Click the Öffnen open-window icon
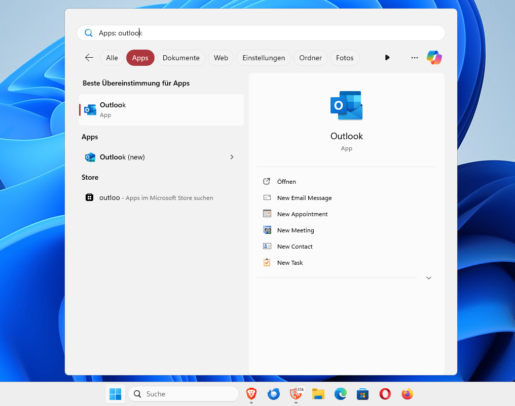The width and height of the screenshot is (515, 406). click(267, 181)
